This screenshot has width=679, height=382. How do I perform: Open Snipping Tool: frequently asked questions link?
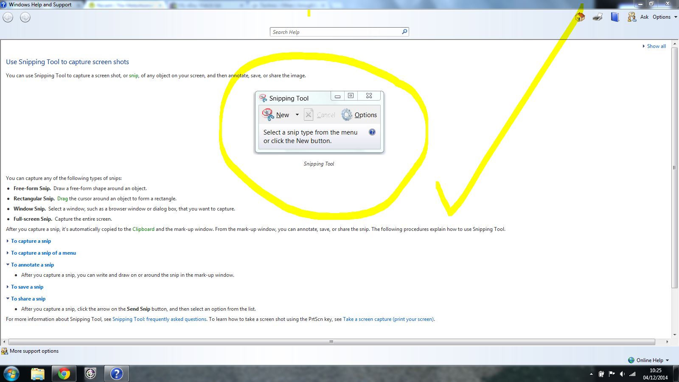(160, 319)
